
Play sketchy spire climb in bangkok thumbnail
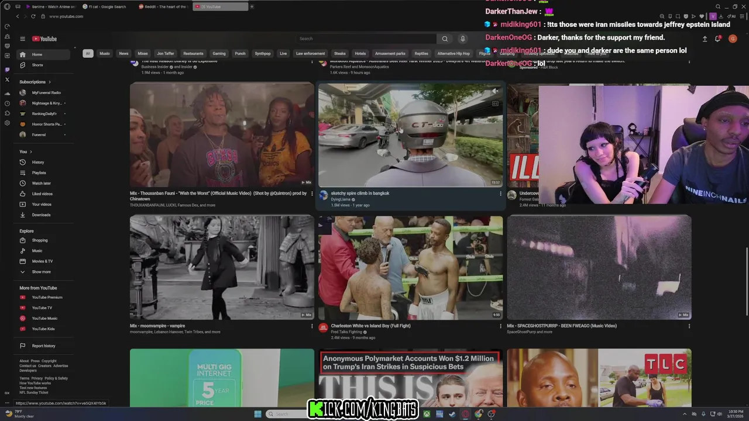[410, 135]
